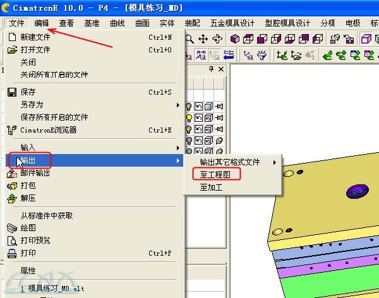Image resolution: width=379 pixels, height=298 pixels.
Task: Pin the side panel with pushpin
Action: pyautogui.click(x=211, y=69)
